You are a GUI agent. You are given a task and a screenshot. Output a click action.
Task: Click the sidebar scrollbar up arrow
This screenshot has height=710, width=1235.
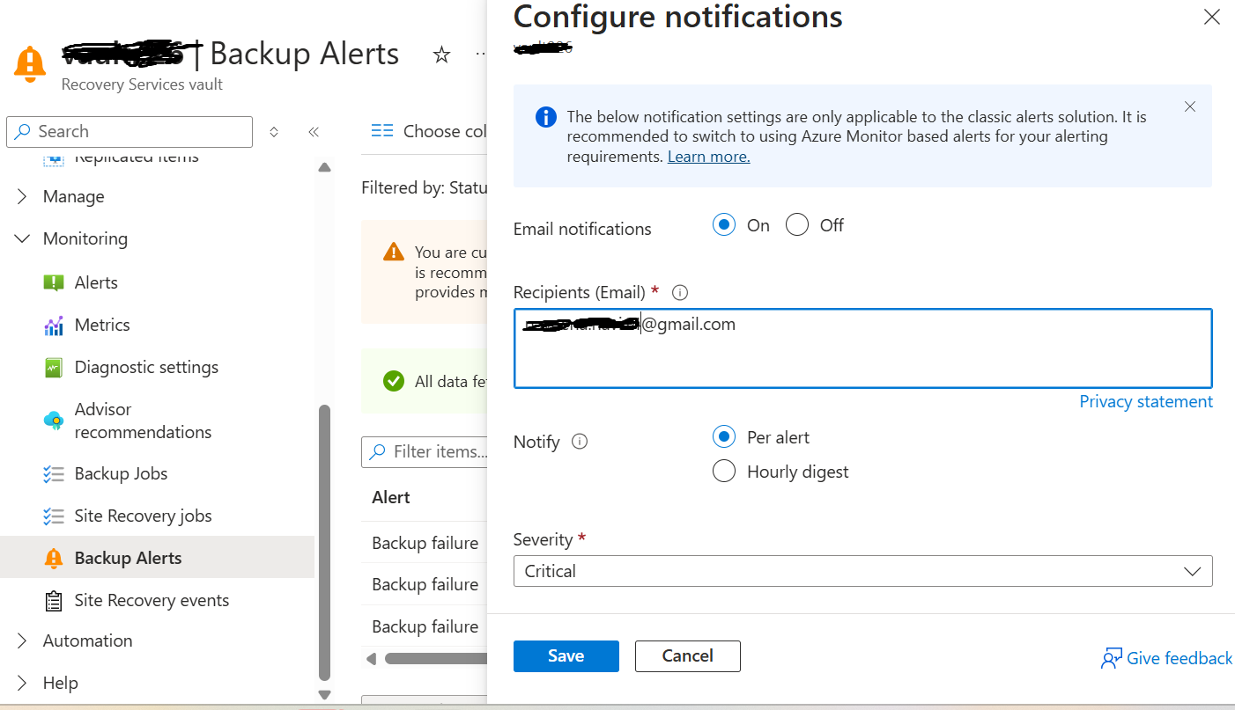(x=324, y=167)
